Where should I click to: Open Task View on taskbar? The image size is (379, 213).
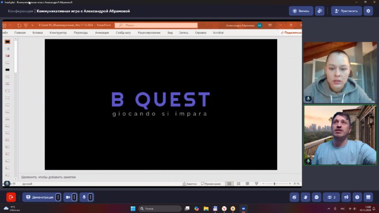coord(187,209)
